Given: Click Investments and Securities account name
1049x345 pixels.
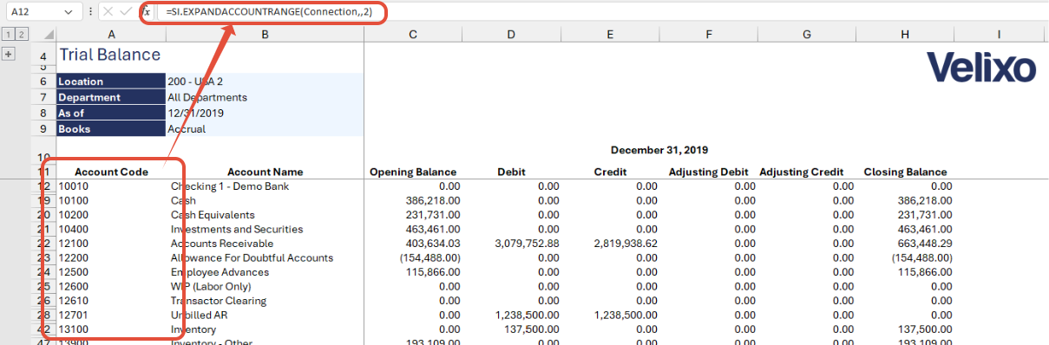Looking at the screenshot, I should click(x=237, y=229).
